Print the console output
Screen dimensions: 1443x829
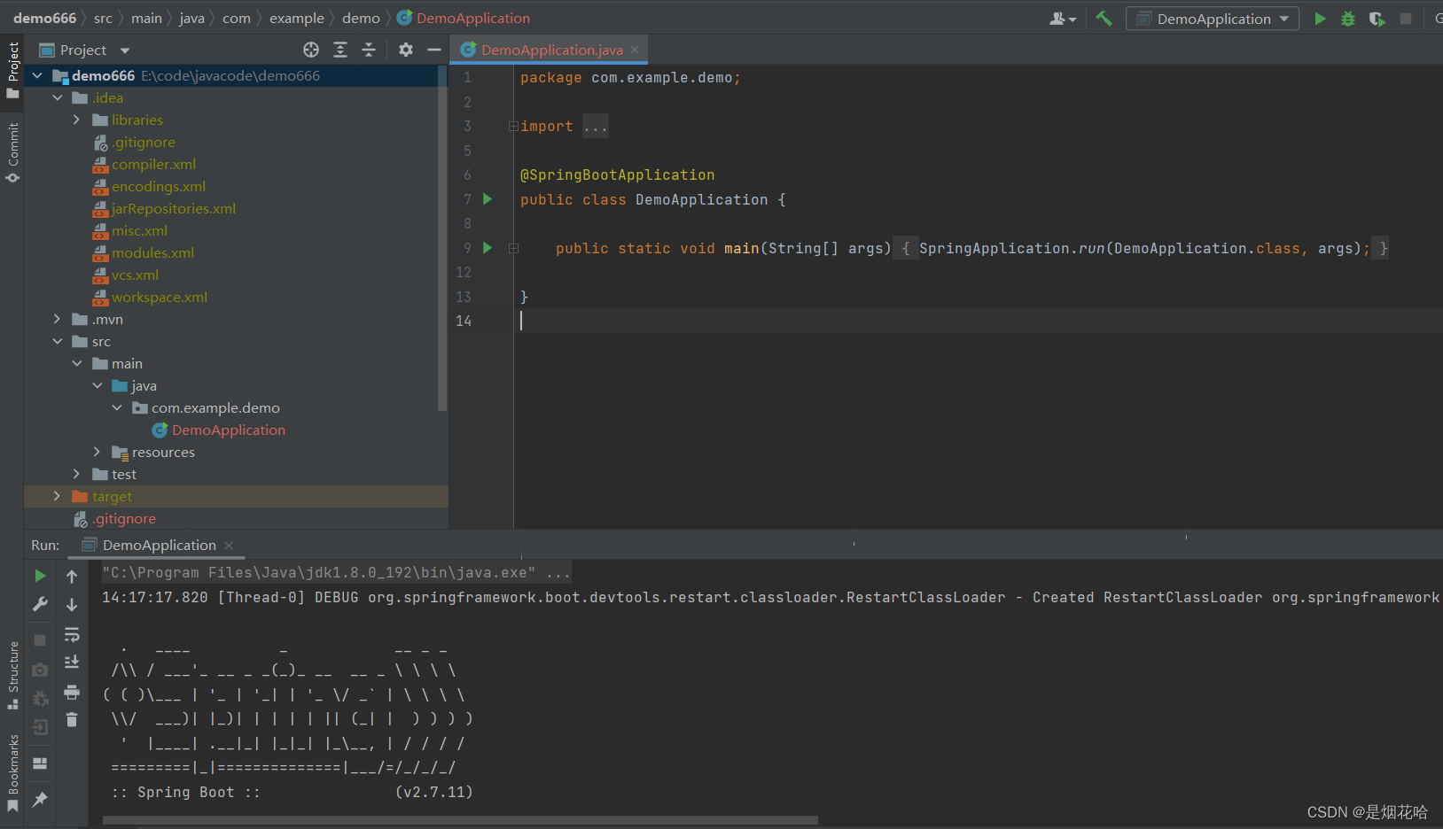click(72, 692)
